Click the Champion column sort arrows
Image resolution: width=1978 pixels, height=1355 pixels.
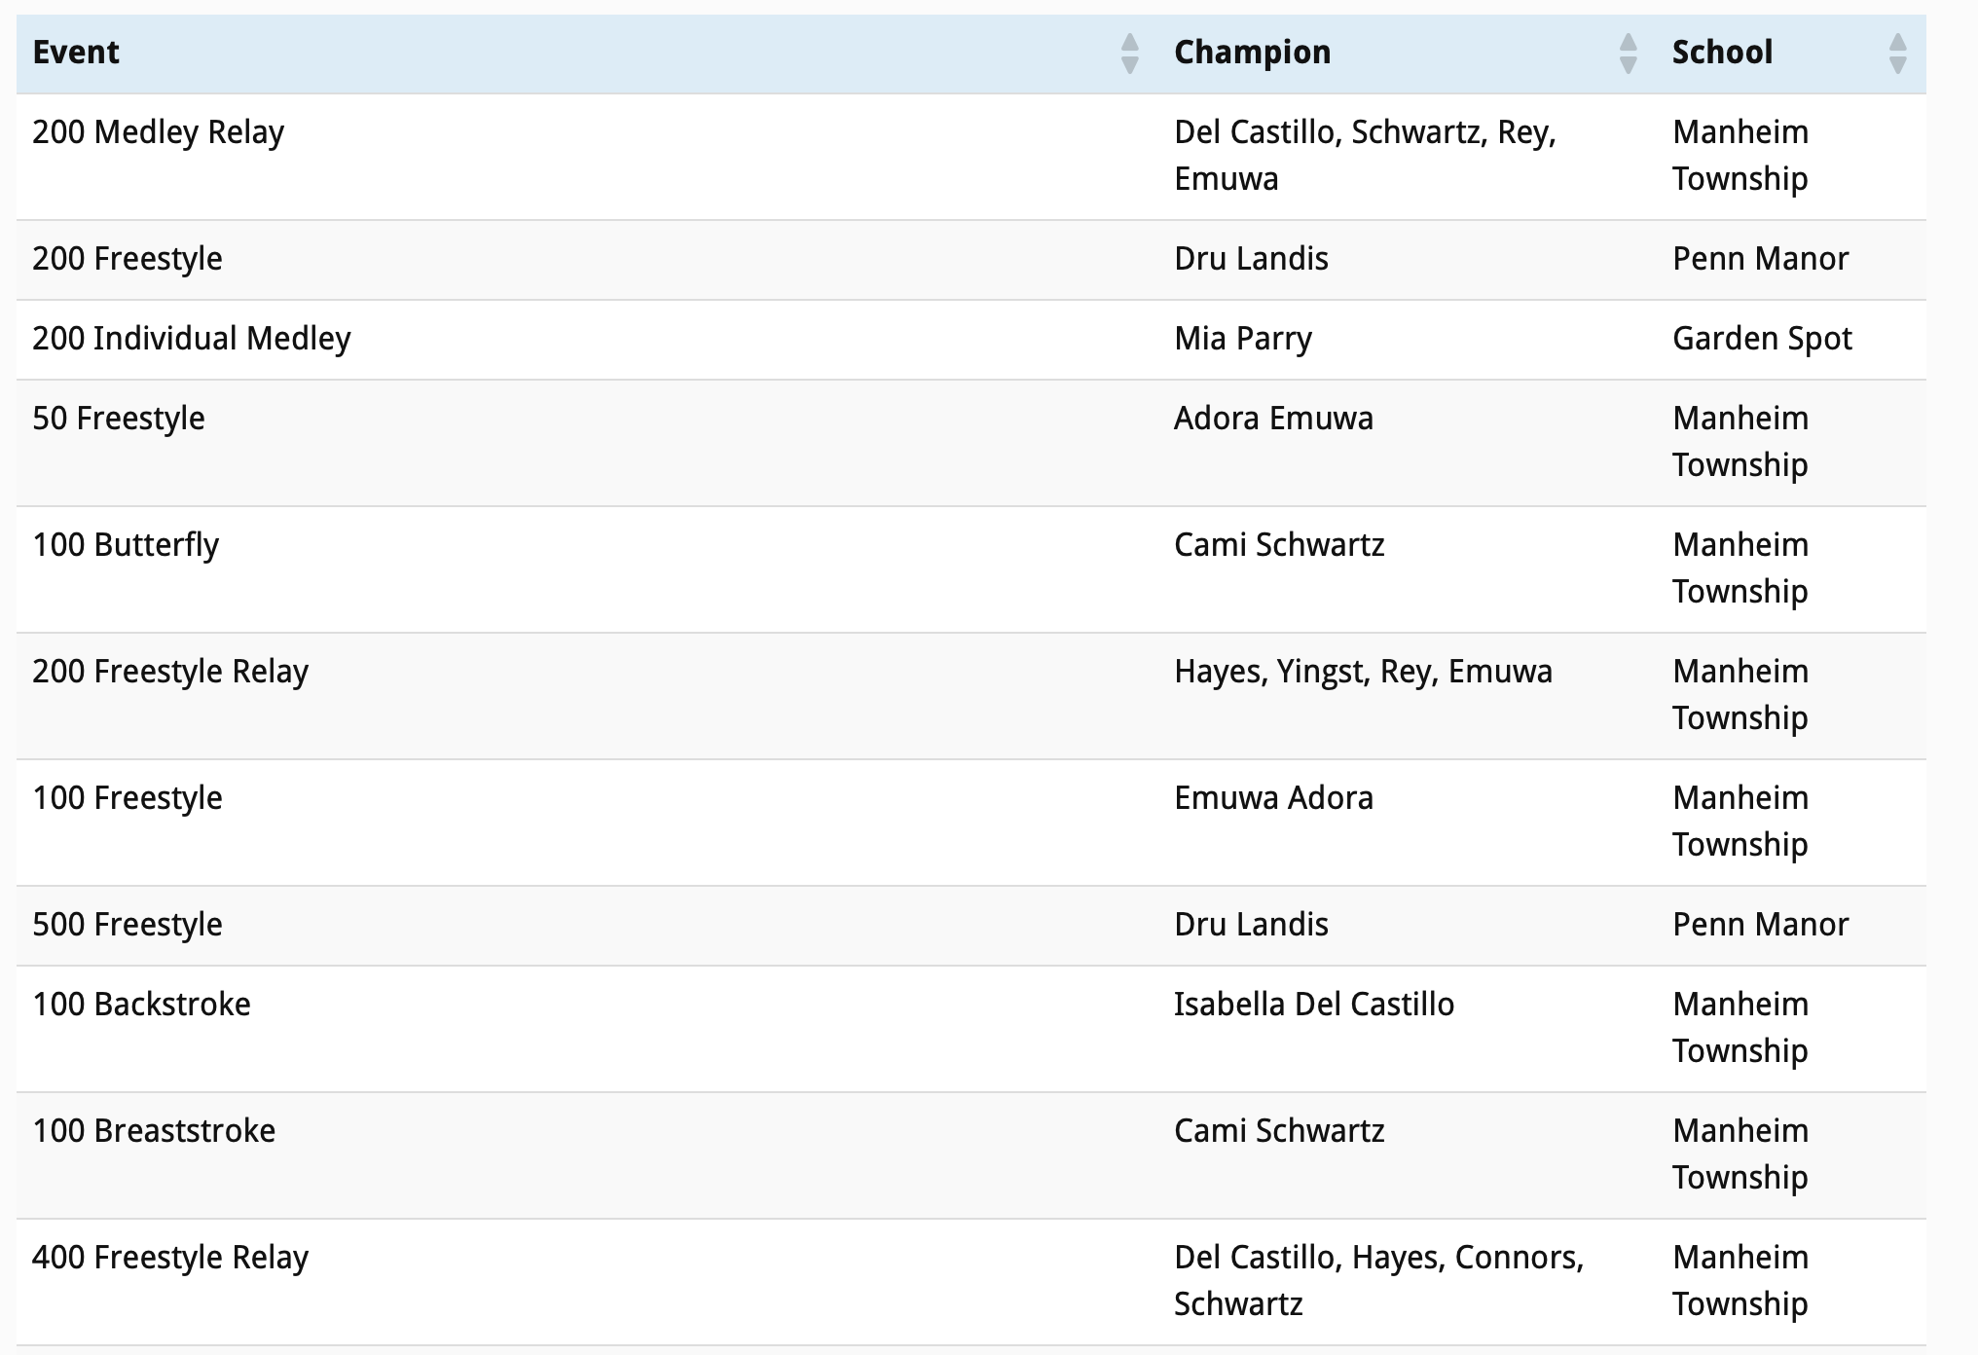pyautogui.click(x=1628, y=54)
